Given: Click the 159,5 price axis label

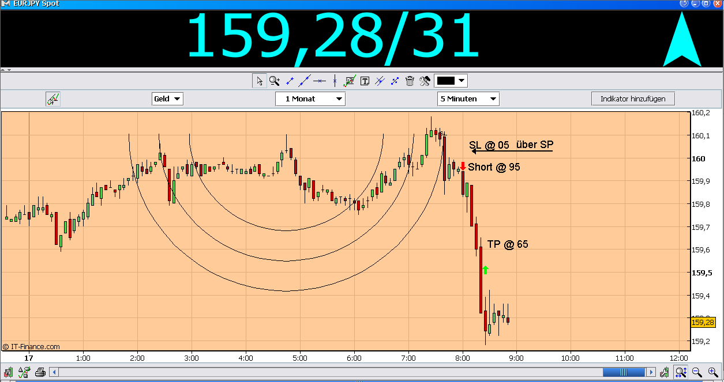Looking at the screenshot, I should [702, 273].
